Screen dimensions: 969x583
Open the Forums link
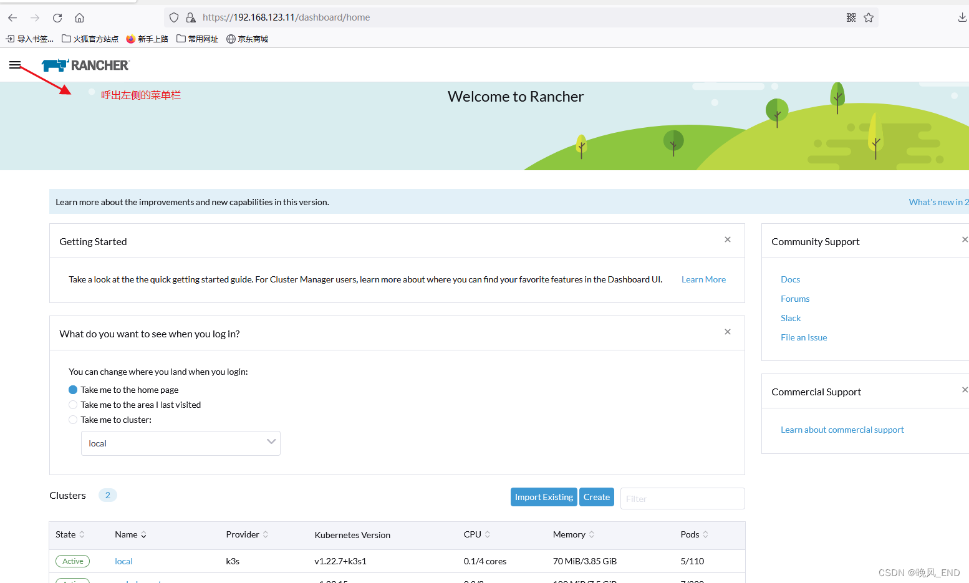(x=795, y=299)
